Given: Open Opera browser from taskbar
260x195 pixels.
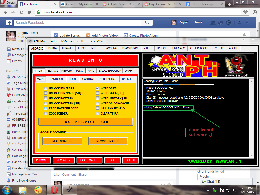Looking at the screenshot, I should [x=54, y=190].
